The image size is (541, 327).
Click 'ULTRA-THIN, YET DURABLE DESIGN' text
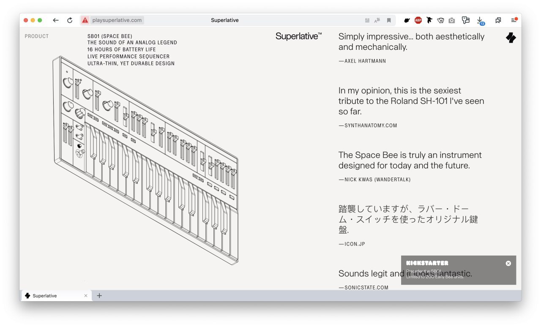(131, 63)
